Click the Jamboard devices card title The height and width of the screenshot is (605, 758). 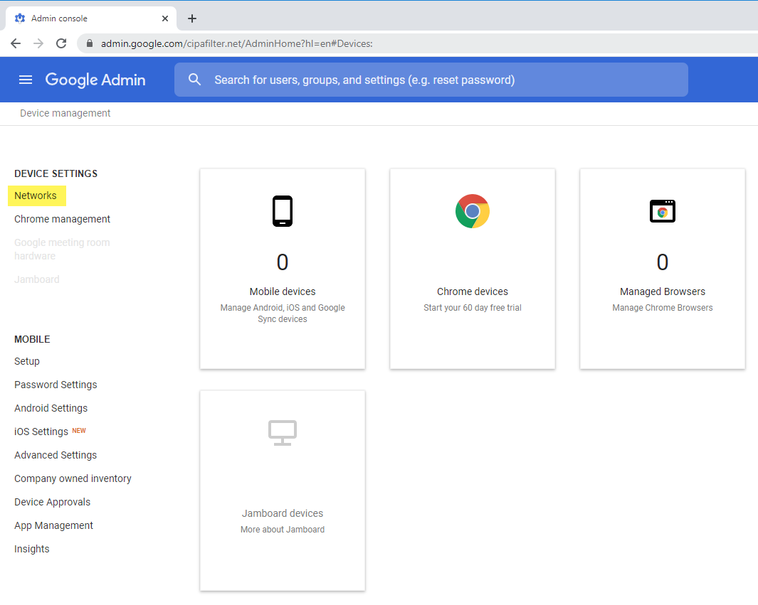[283, 513]
